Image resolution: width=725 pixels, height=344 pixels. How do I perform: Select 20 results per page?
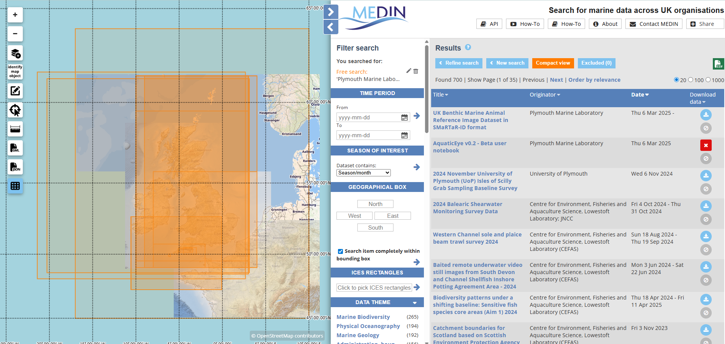tap(676, 80)
